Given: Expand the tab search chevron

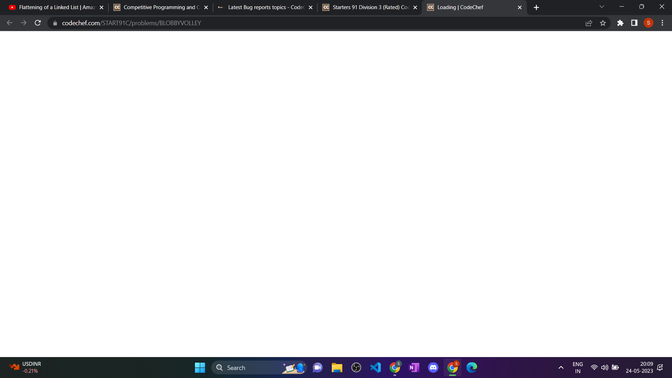Looking at the screenshot, I should tap(602, 7).
